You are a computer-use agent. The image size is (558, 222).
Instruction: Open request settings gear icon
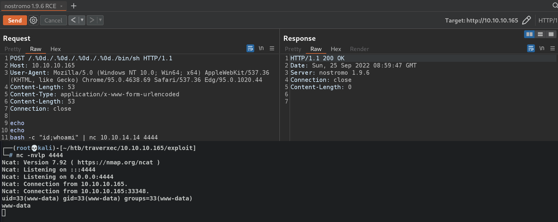point(33,20)
